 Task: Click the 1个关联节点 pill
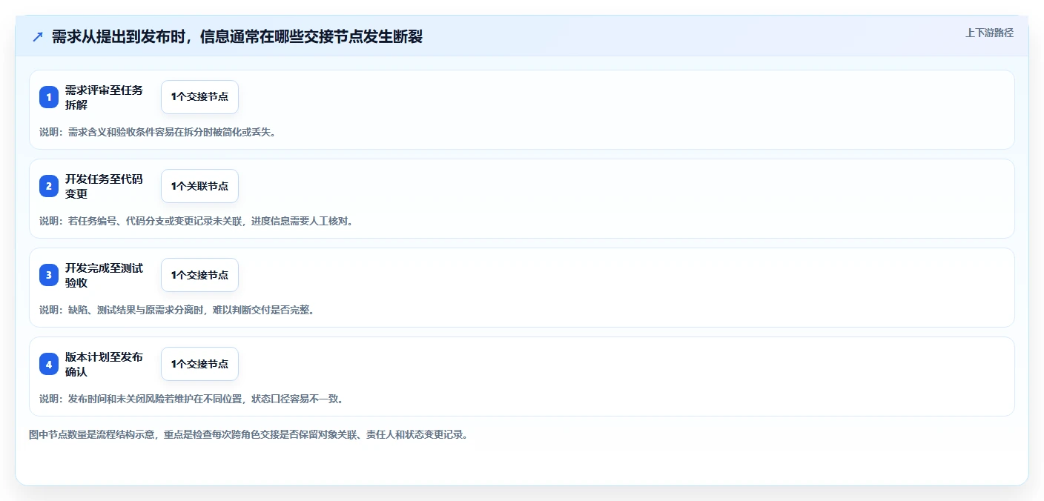click(199, 186)
